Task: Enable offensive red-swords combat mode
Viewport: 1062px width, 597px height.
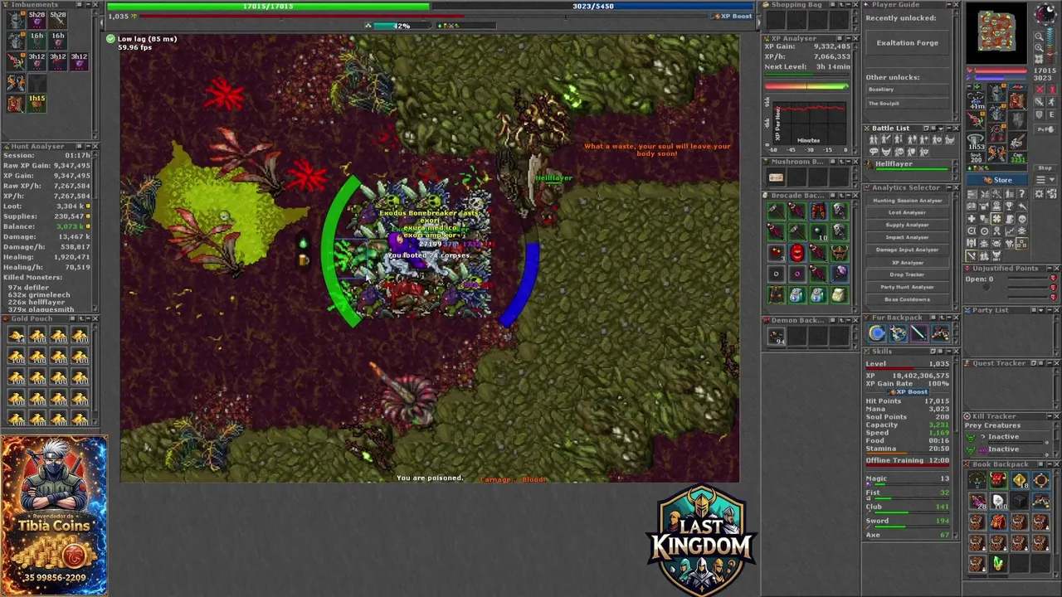Action: 1040,90
